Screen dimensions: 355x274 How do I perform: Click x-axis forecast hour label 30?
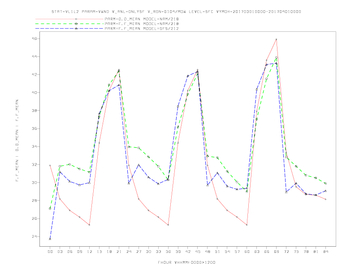[148, 252]
